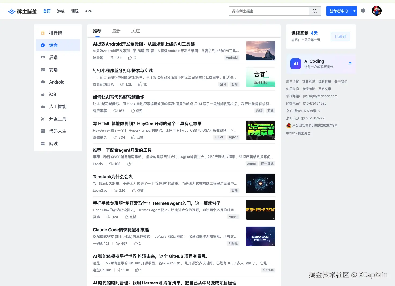This screenshot has height=286, width=395.
Task: Click the 已签到 check-in button
Action: (x=341, y=36)
